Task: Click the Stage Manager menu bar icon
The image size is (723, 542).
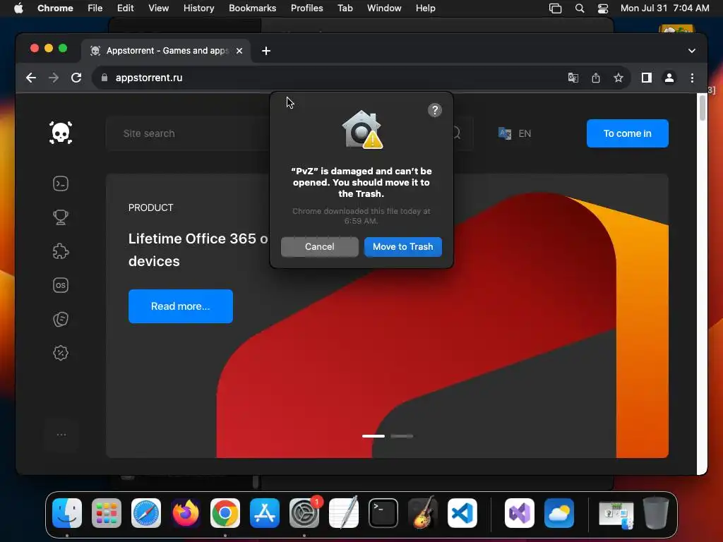Action: (555, 8)
